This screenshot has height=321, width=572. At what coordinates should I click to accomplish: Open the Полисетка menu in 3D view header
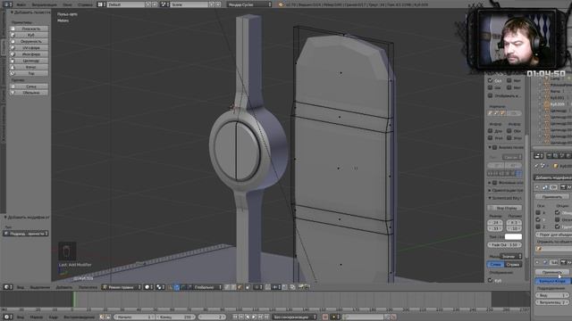(88, 287)
